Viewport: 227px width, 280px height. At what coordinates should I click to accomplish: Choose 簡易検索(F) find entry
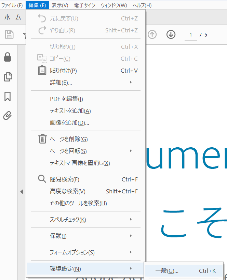point(85,179)
